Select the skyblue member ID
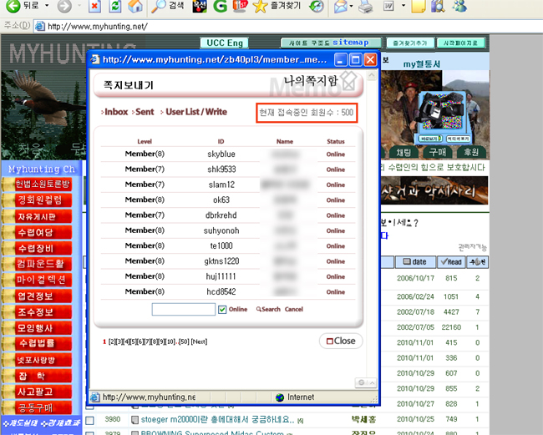 point(221,154)
